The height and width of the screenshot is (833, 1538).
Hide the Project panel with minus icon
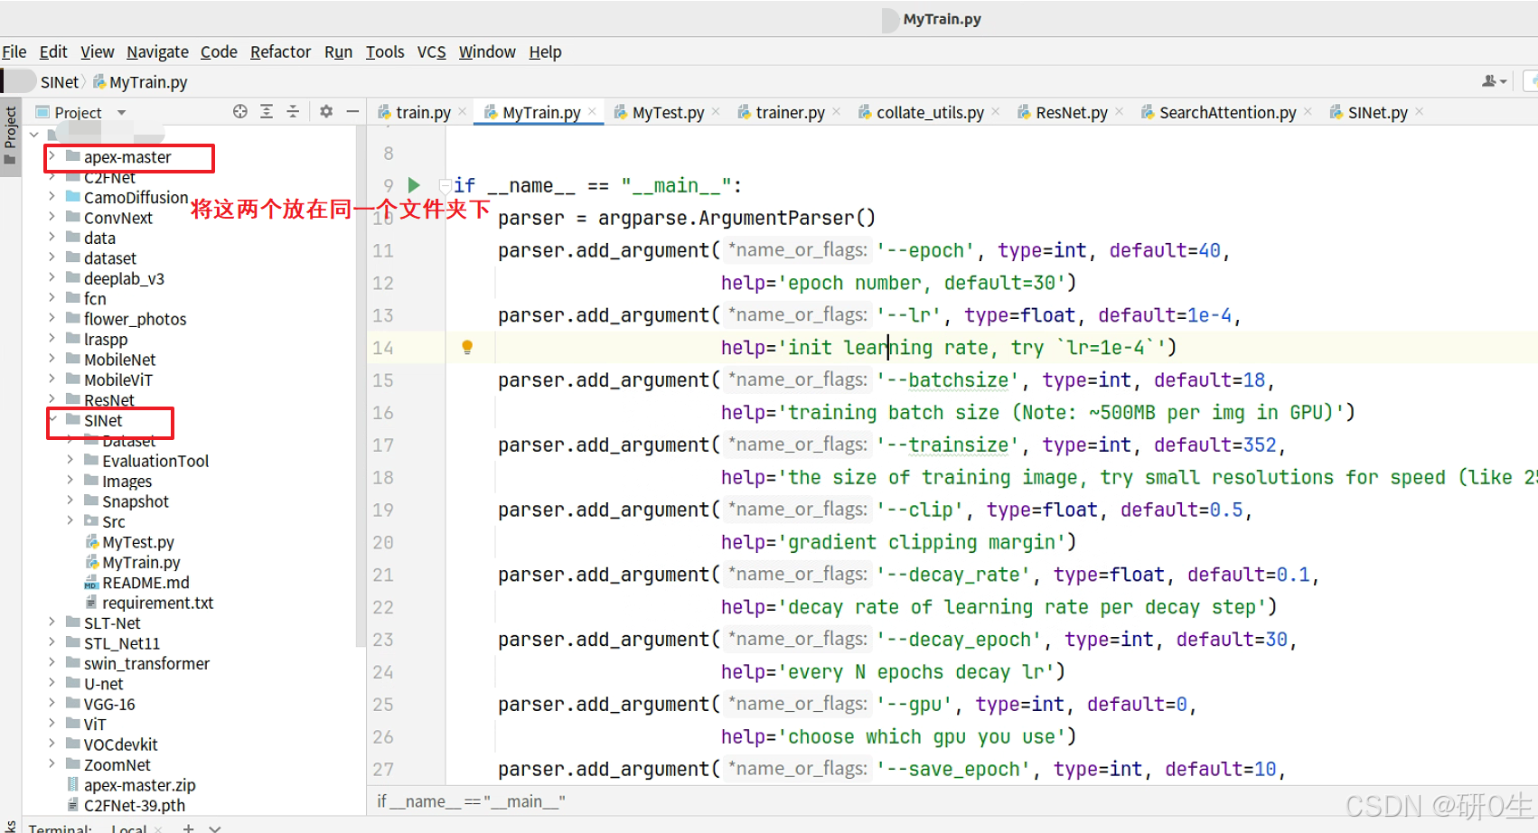pyautogui.click(x=352, y=111)
